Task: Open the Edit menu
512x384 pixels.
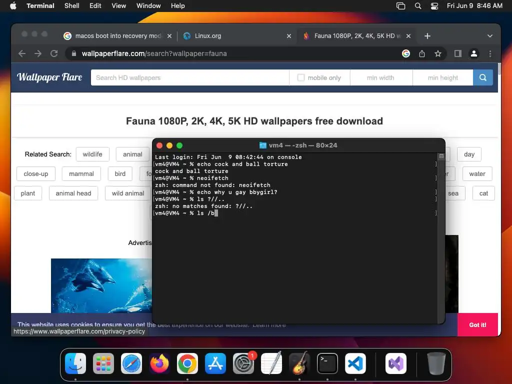Action: pyautogui.click(x=95, y=5)
